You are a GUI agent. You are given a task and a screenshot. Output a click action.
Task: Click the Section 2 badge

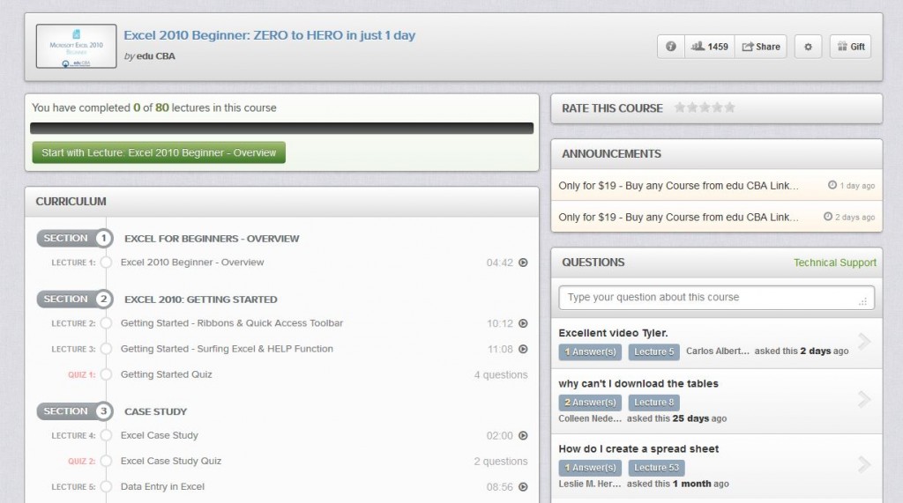pyautogui.click(x=75, y=300)
